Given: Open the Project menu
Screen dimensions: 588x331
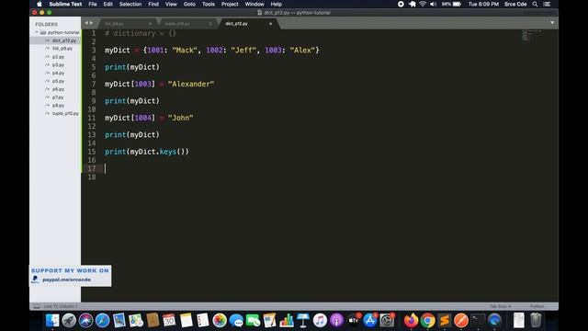Looking at the screenshot, I should click(x=230, y=4).
